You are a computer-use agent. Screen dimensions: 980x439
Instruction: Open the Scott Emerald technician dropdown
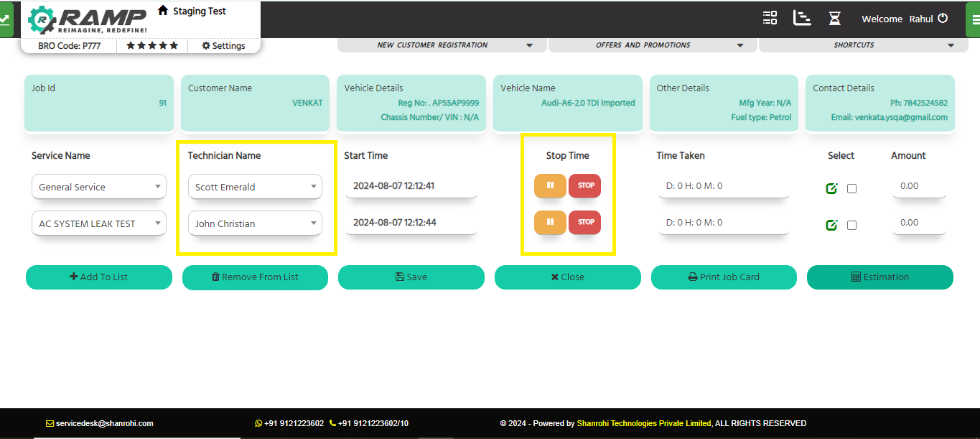coord(255,187)
